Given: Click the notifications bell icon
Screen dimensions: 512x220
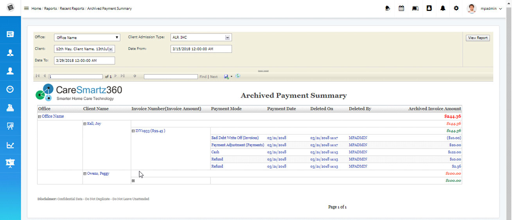Looking at the screenshot, I should pyautogui.click(x=443, y=8).
